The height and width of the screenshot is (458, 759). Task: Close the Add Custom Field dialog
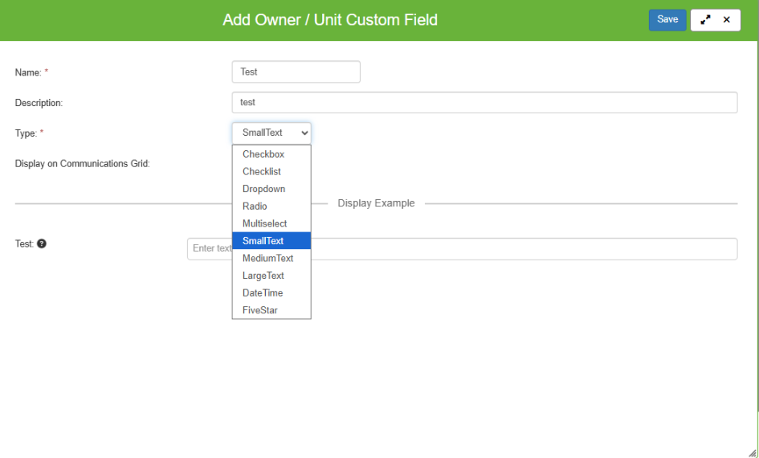(x=727, y=20)
